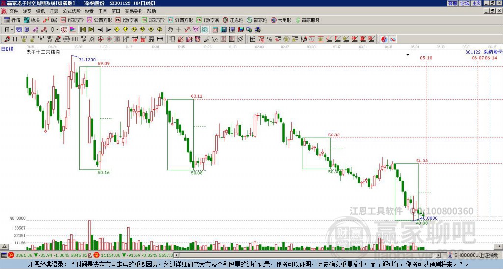
Task: Open the 交易委托 menu
Action: (134, 11)
